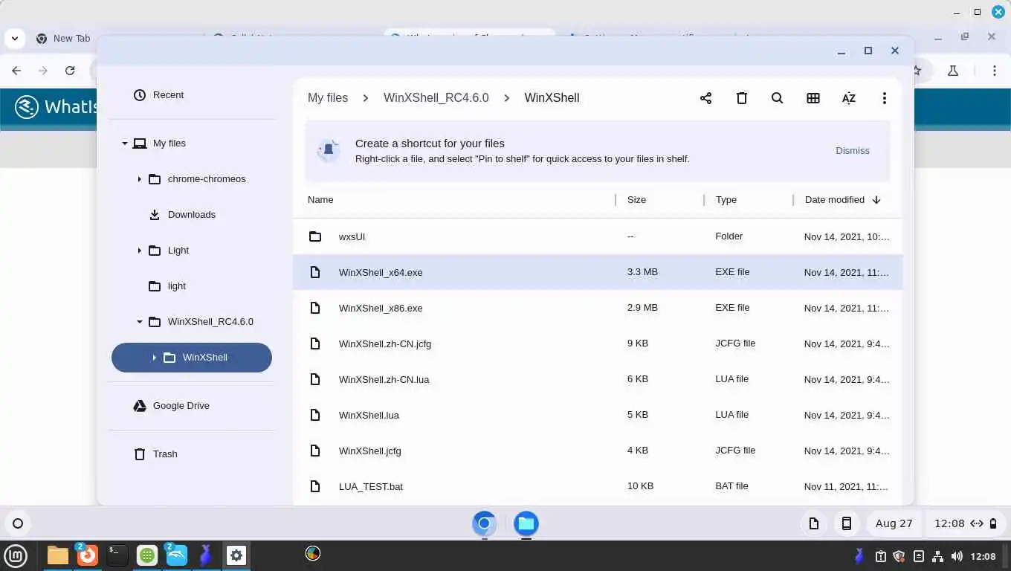Dismiss the shortcut tip banner
The width and height of the screenshot is (1011, 571).
pyautogui.click(x=852, y=151)
